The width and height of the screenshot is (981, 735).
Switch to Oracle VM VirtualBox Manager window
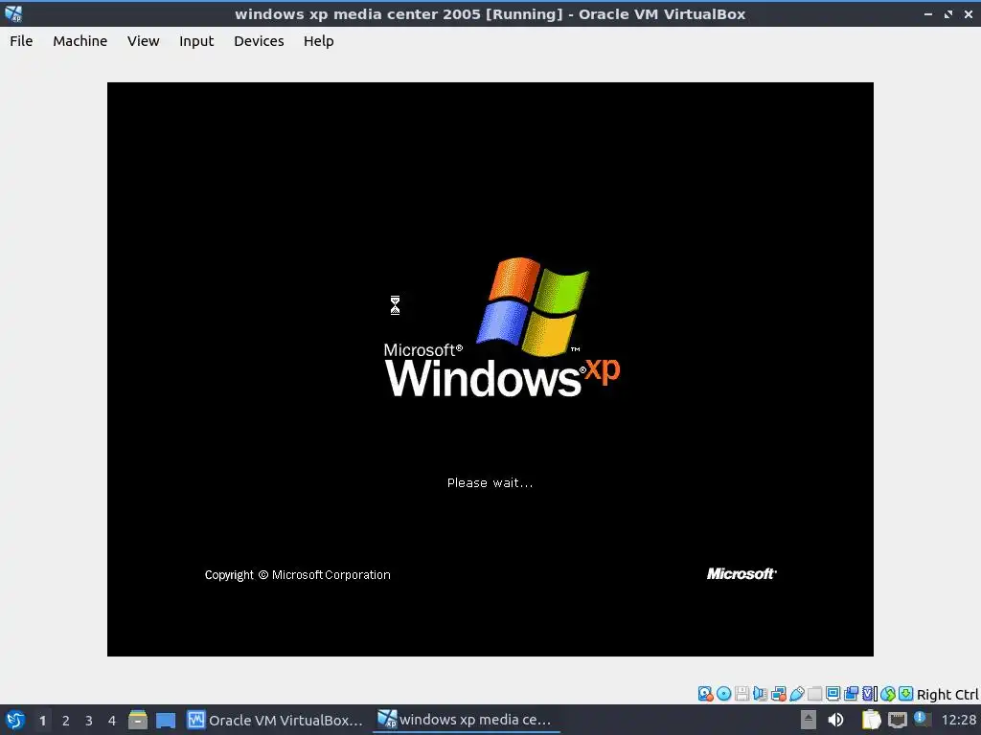pyautogui.click(x=275, y=720)
